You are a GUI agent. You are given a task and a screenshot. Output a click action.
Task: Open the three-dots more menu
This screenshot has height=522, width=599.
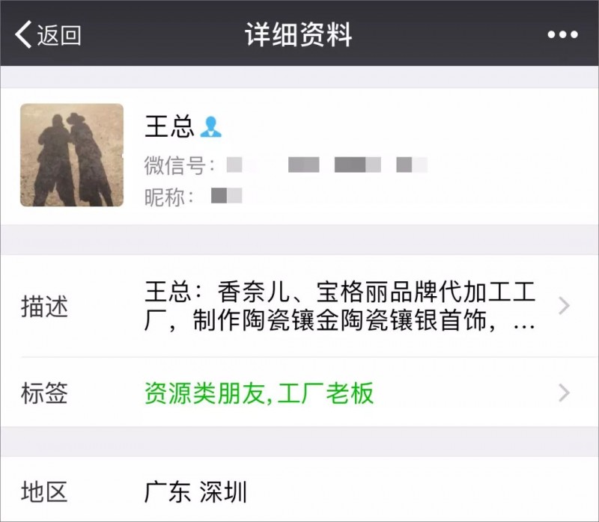point(562,34)
